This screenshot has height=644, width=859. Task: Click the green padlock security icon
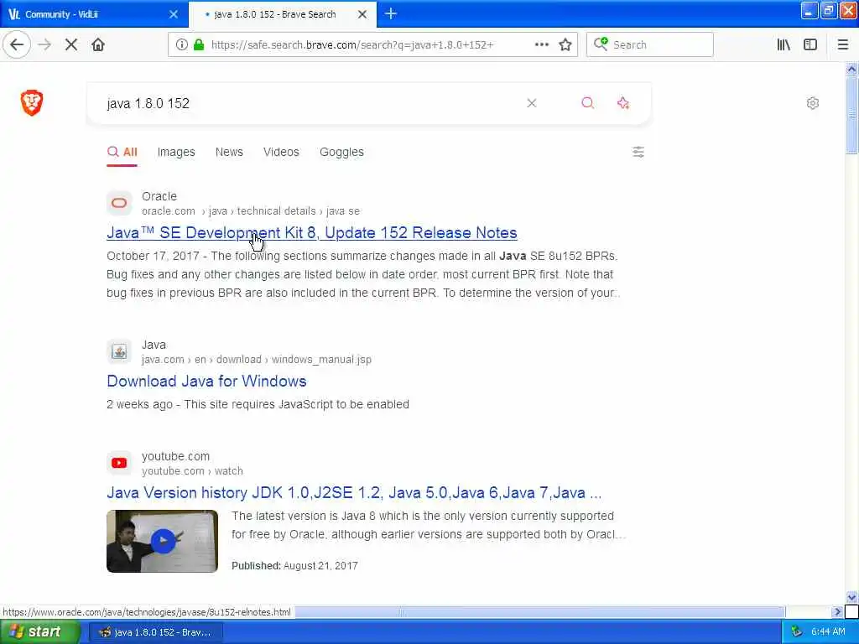click(199, 45)
